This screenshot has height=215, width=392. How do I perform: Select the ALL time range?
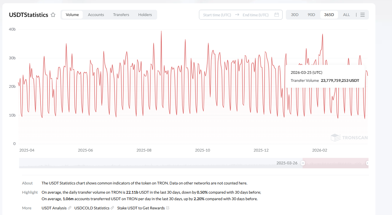coord(346,15)
